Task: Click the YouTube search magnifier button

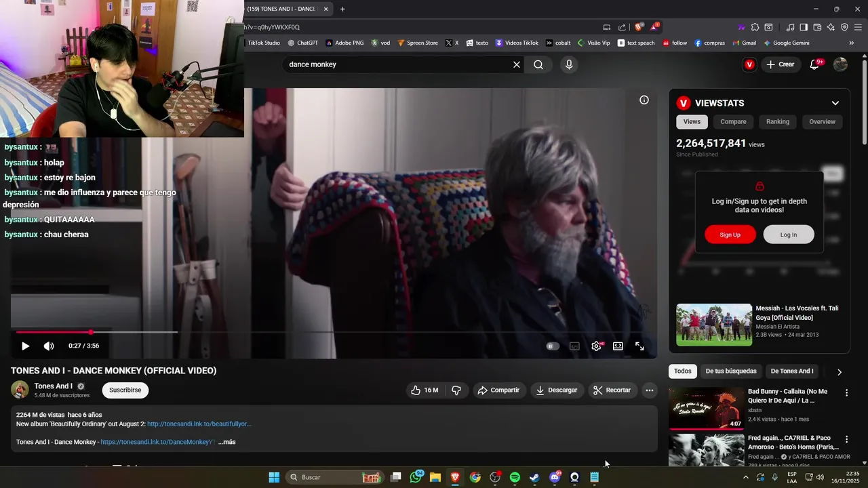Action: (x=538, y=64)
